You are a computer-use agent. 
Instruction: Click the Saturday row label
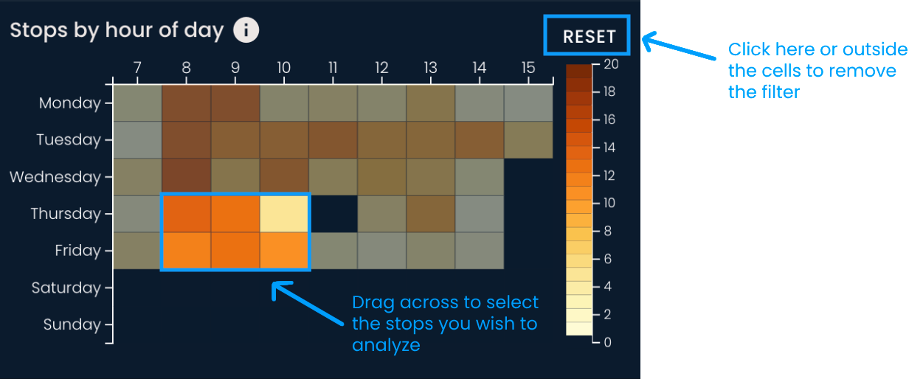[x=66, y=288]
